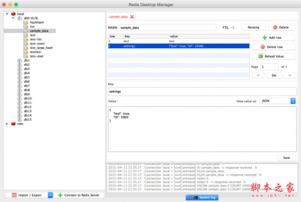Click the key icon beside hashhash

(26, 23)
